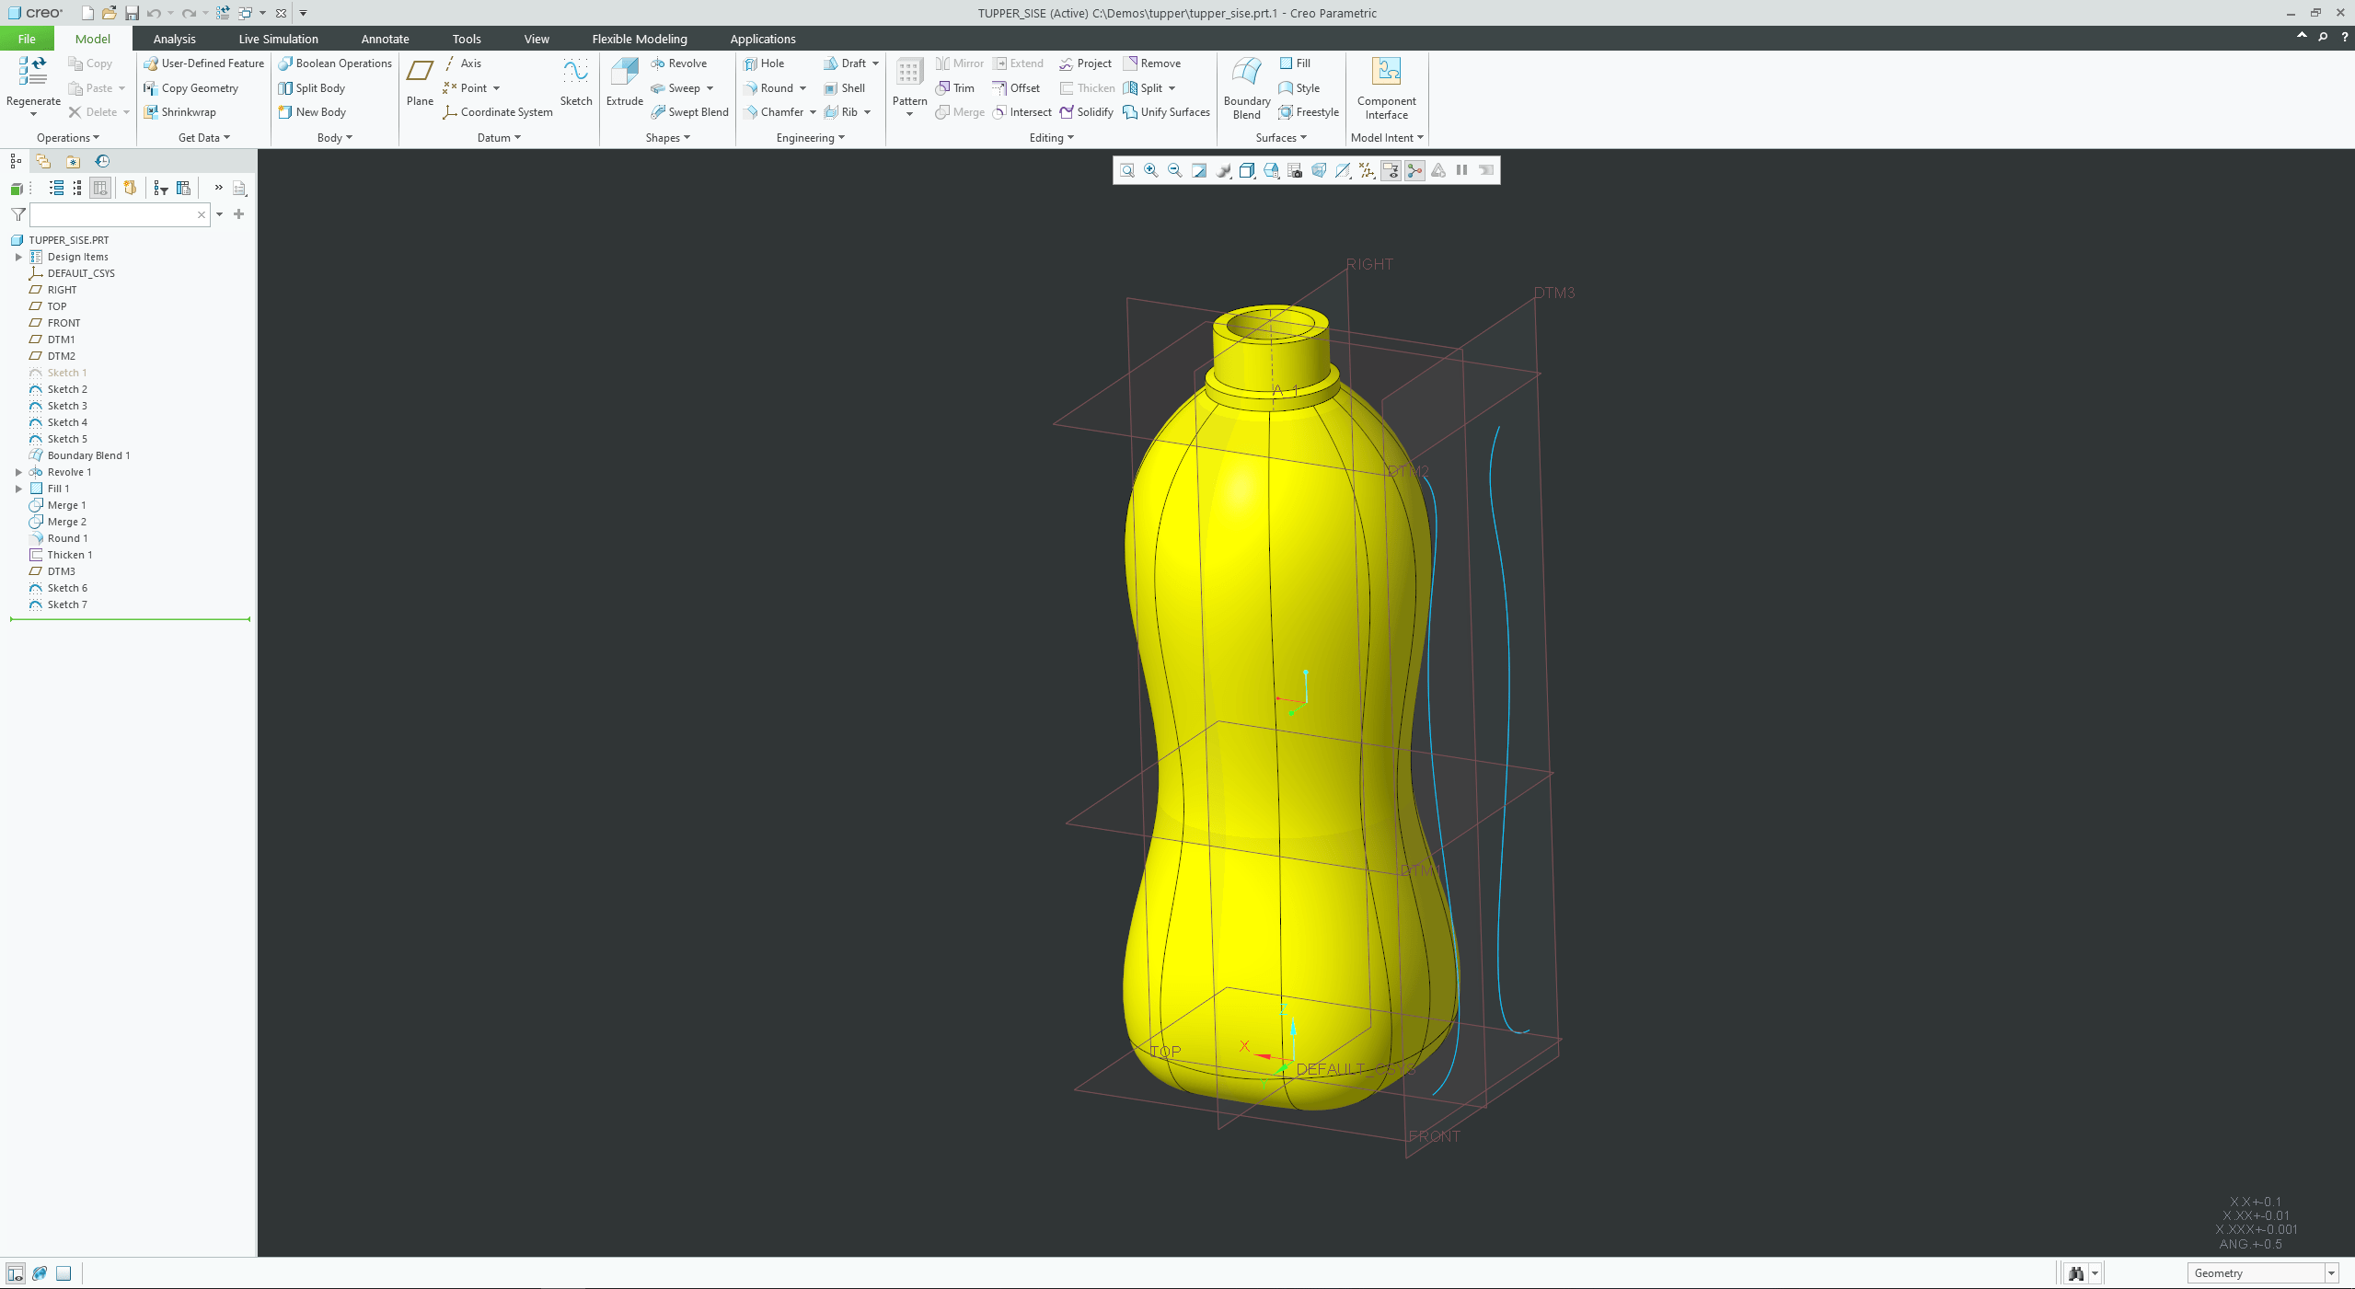Viewport: 2355px width, 1289px height.
Task: Click Zoom In in graphics toolbar
Action: point(1150,170)
